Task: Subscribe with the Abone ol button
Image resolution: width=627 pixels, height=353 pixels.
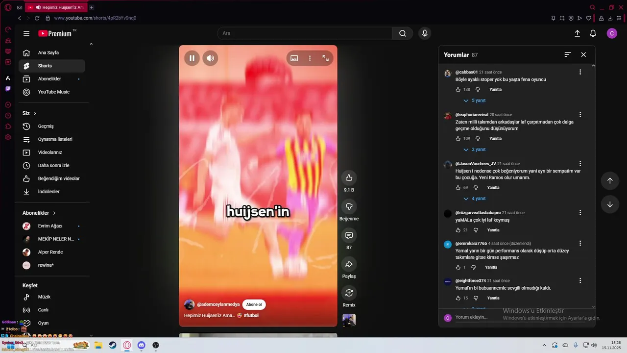Action: (x=254, y=304)
